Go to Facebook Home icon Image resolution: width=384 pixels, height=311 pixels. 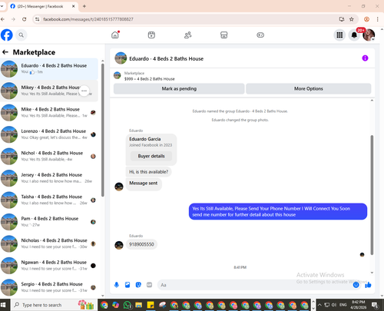pyautogui.click(x=115, y=35)
